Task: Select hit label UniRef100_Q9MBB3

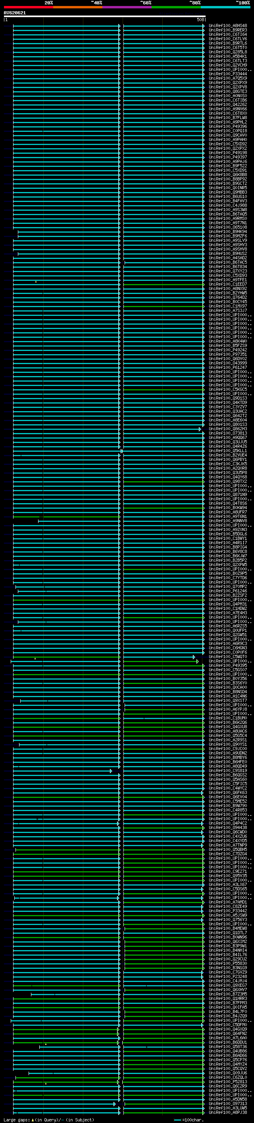Action: point(228,192)
